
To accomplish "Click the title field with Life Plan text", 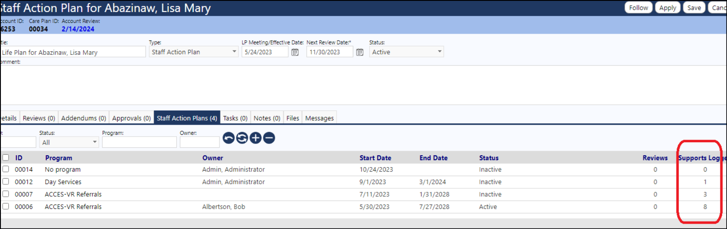I will [73, 52].
